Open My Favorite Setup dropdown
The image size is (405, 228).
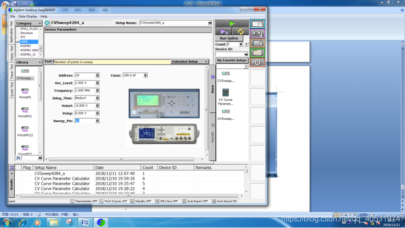point(232,60)
